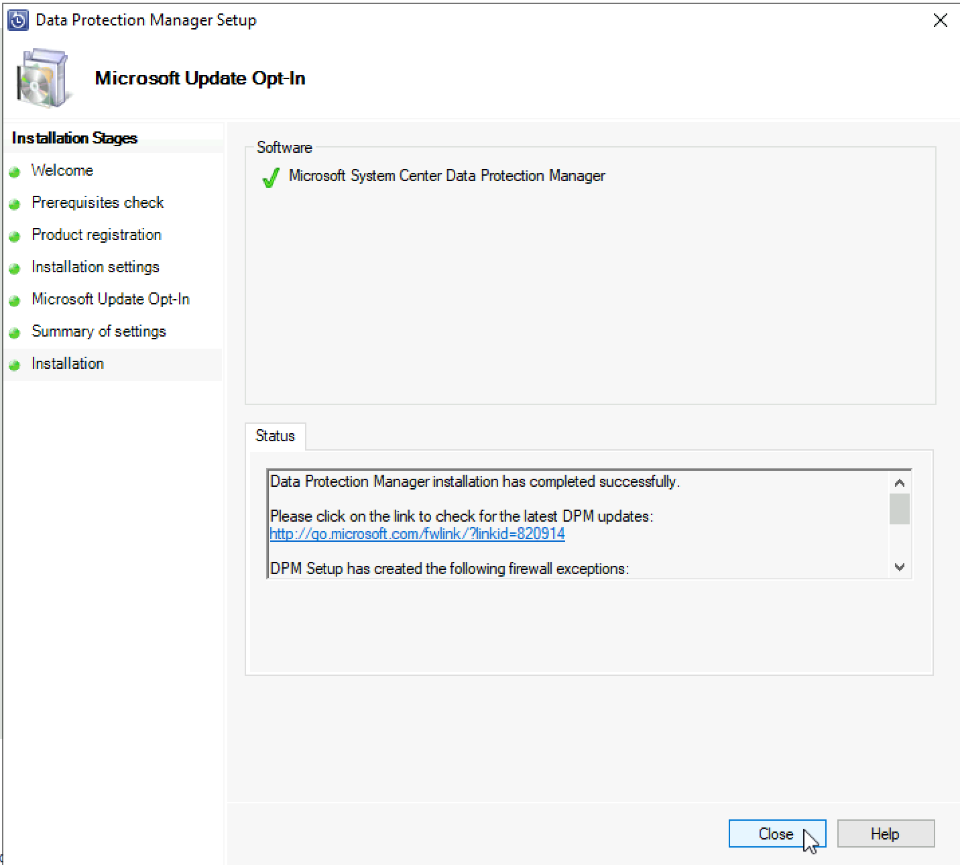This screenshot has width=960, height=865.
Task: Click the green bullet beside Product registration
Action: 15,237
